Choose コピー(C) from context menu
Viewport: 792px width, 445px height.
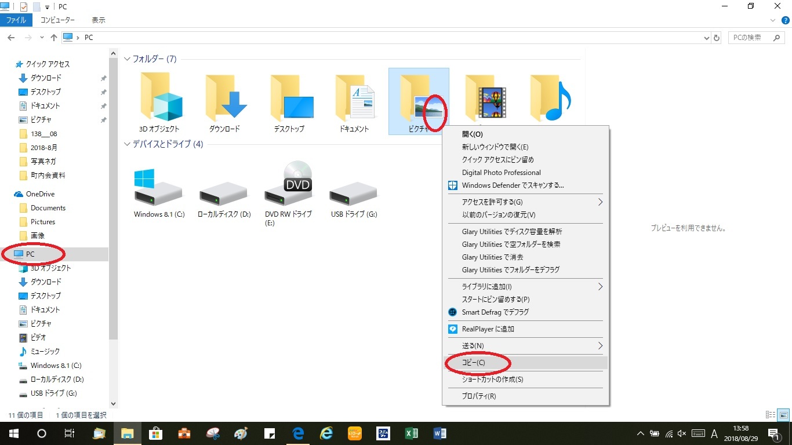(525, 363)
